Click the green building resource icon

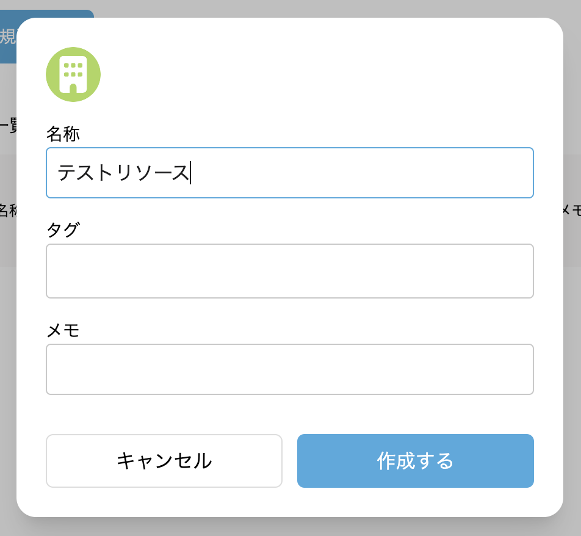[x=73, y=74]
